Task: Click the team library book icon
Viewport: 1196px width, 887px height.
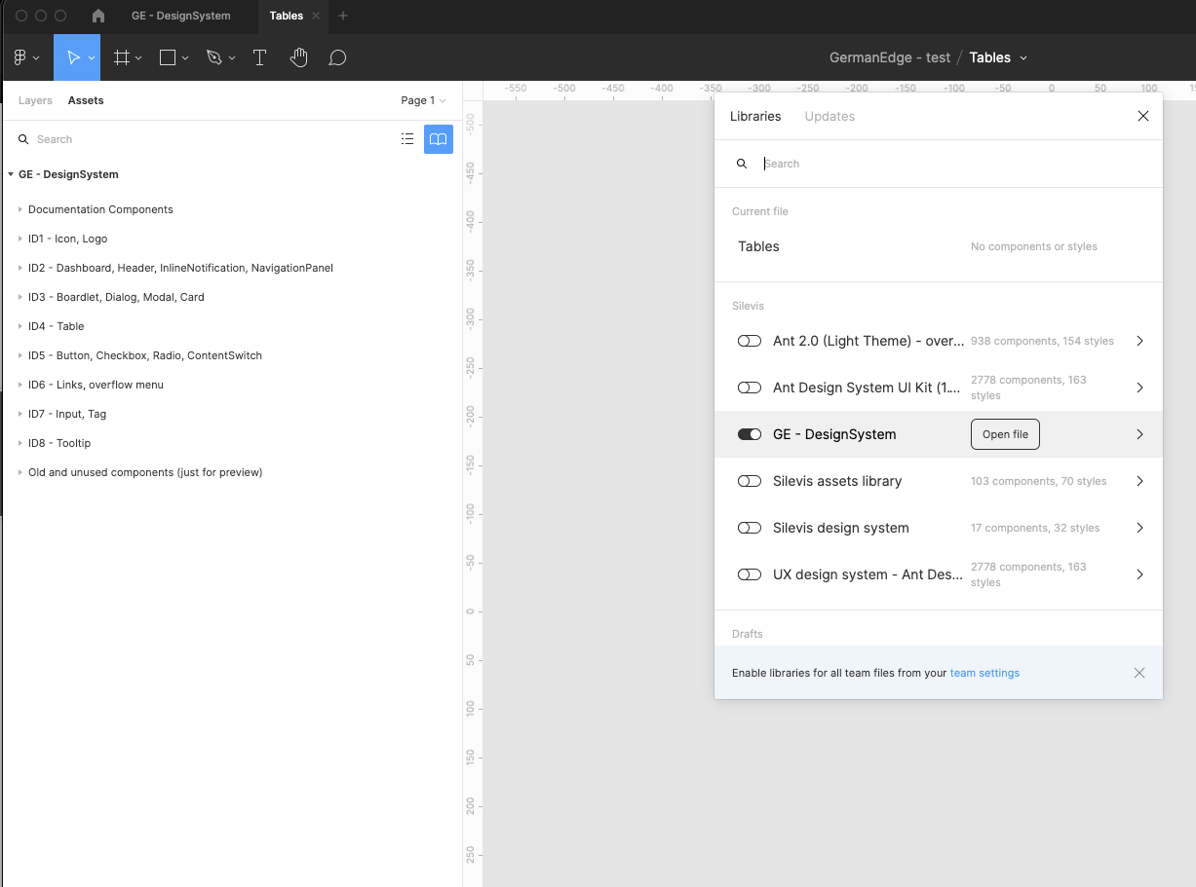Action: pos(439,139)
